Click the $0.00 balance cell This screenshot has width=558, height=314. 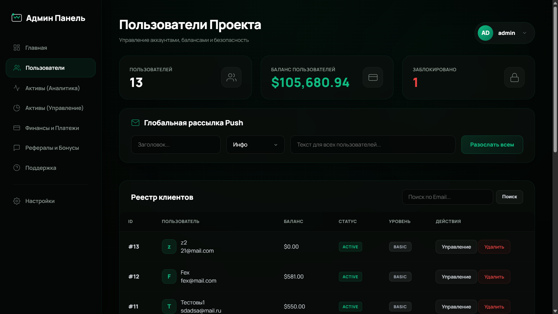tap(291, 247)
